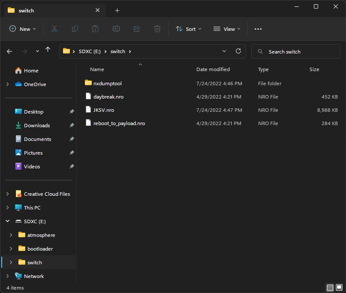Screen dimensions: 346x293
Task: Expand the atmosphere folder in the sidebar tree
Action: coord(11,235)
